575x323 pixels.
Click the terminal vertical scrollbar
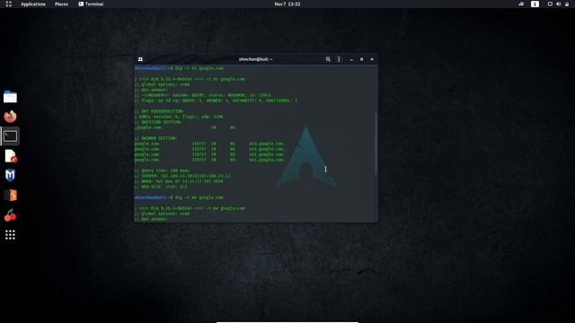click(x=376, y=143)
